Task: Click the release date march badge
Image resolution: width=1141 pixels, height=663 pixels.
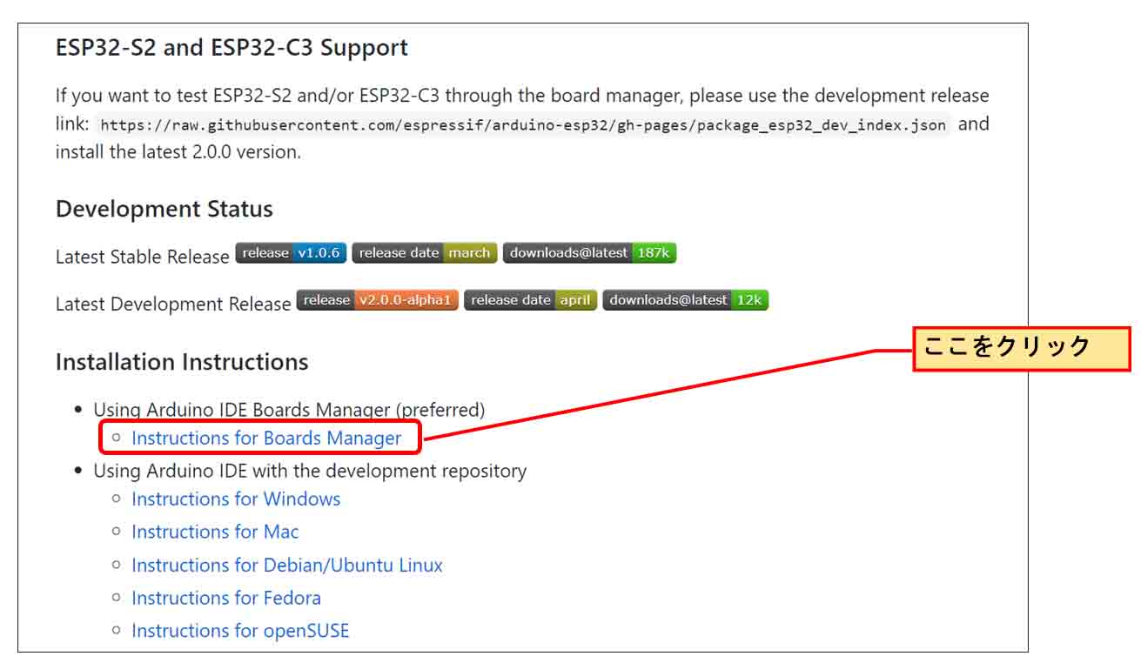Action: pyautogui.click(x=425, y=253)
